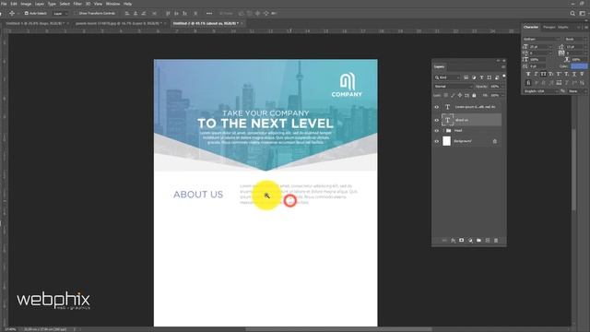This screenshot has width=590, height=332.
Task: Open the View menu
Action: tap(98, 4)
